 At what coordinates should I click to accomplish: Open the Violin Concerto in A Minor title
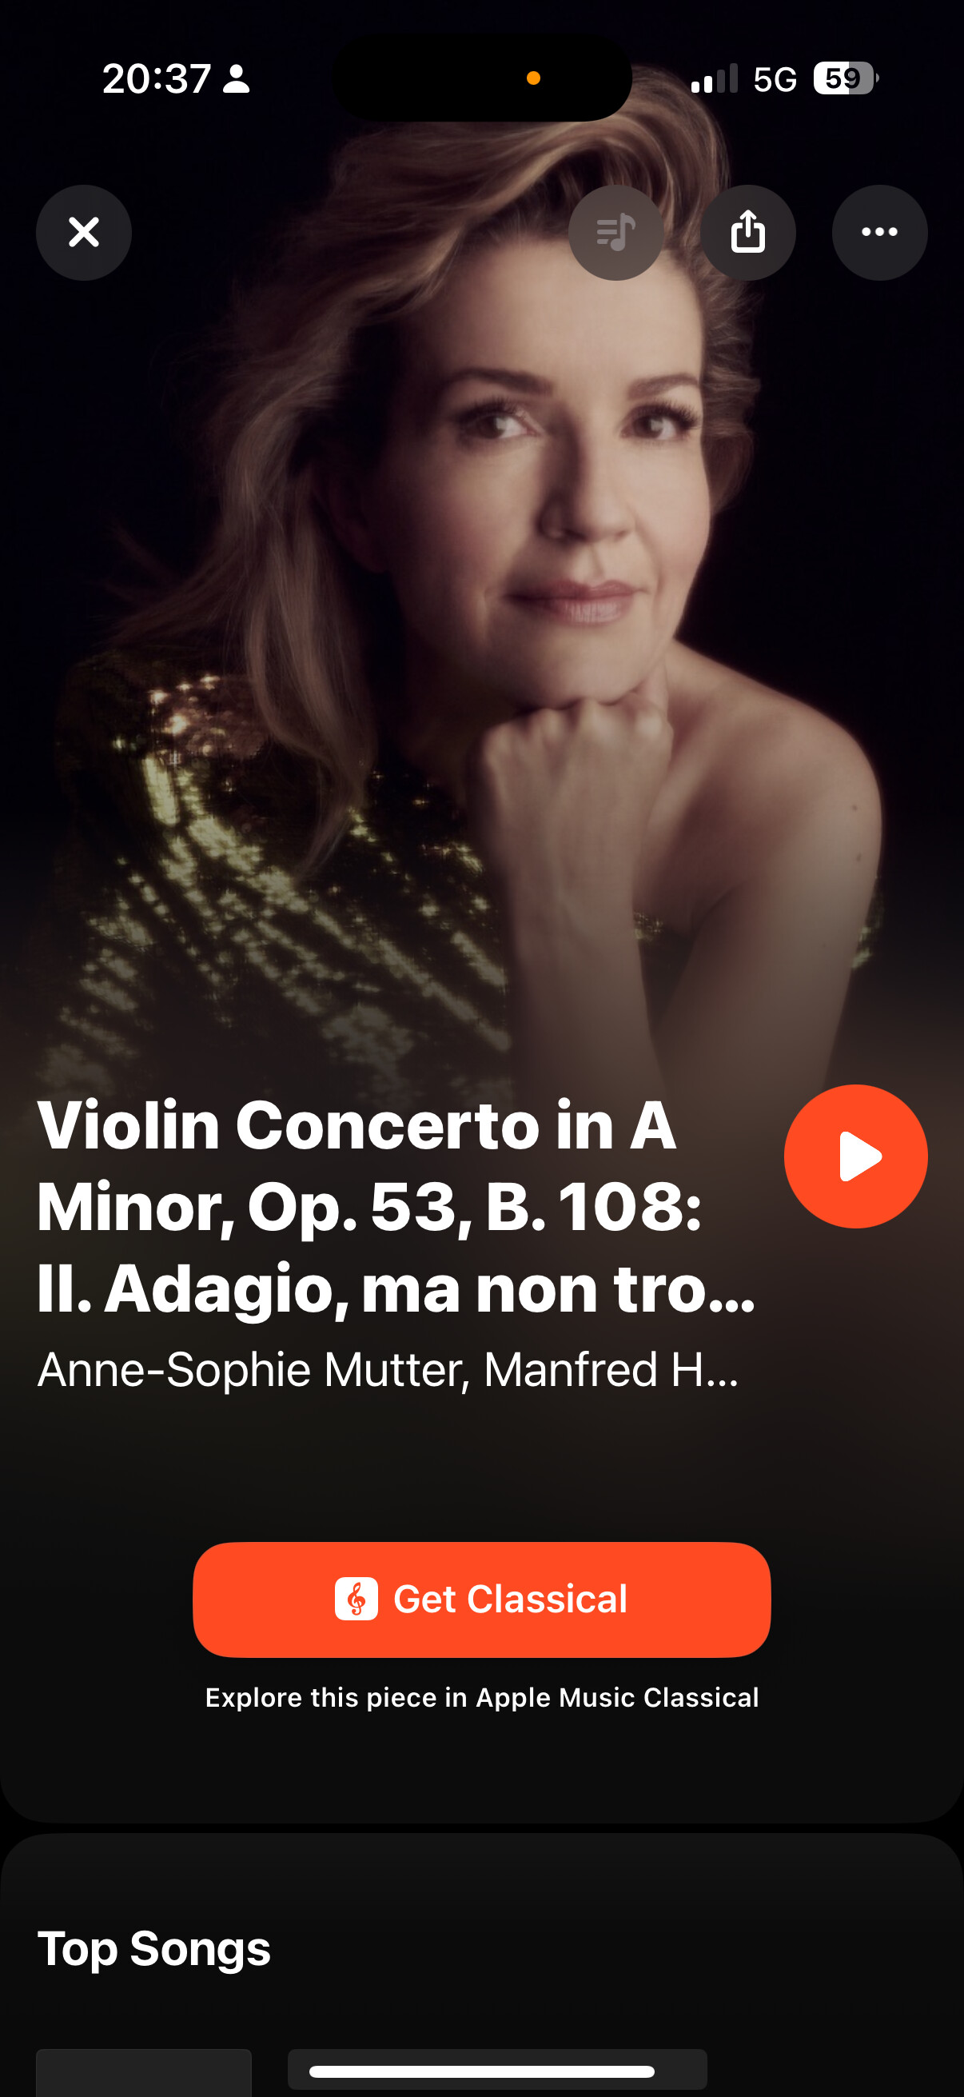[x=396, y=1206]
